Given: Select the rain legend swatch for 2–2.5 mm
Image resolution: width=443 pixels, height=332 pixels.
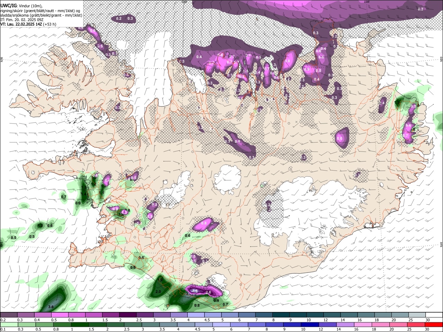Looking at the screenshot, I should click(x=115, y=325).
